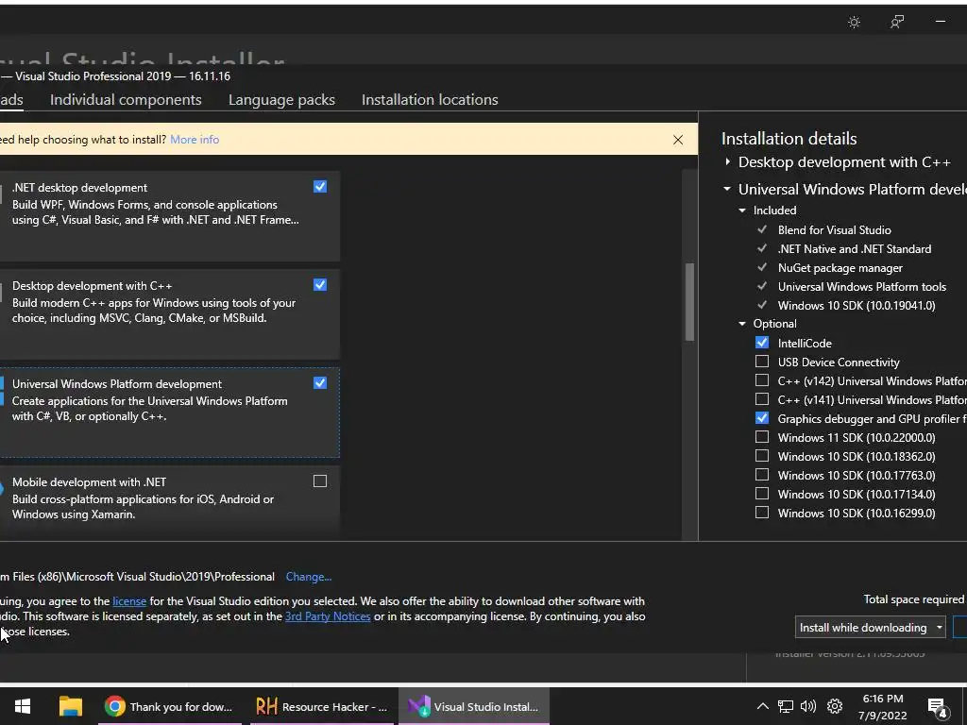Screen dimensions: 967x725
Task: Uncheck the .NET desktop development workload
Action: [x=320, y=187]
